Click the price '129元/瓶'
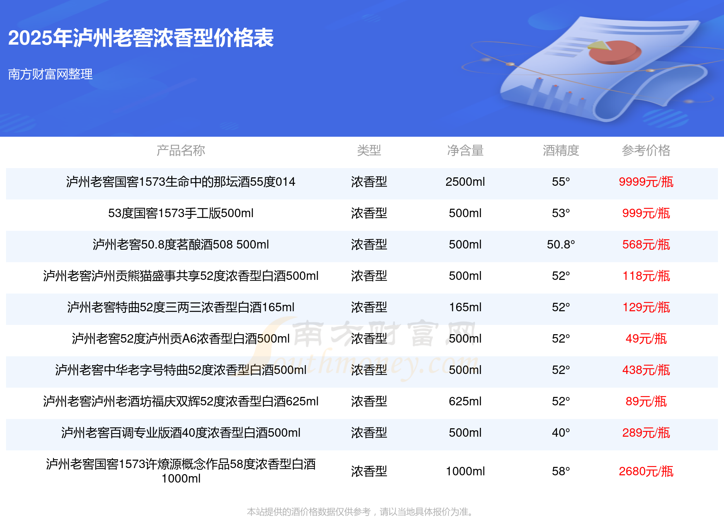Image resolution: width=724 pixels, height=530 pixels. coord(646,307)
